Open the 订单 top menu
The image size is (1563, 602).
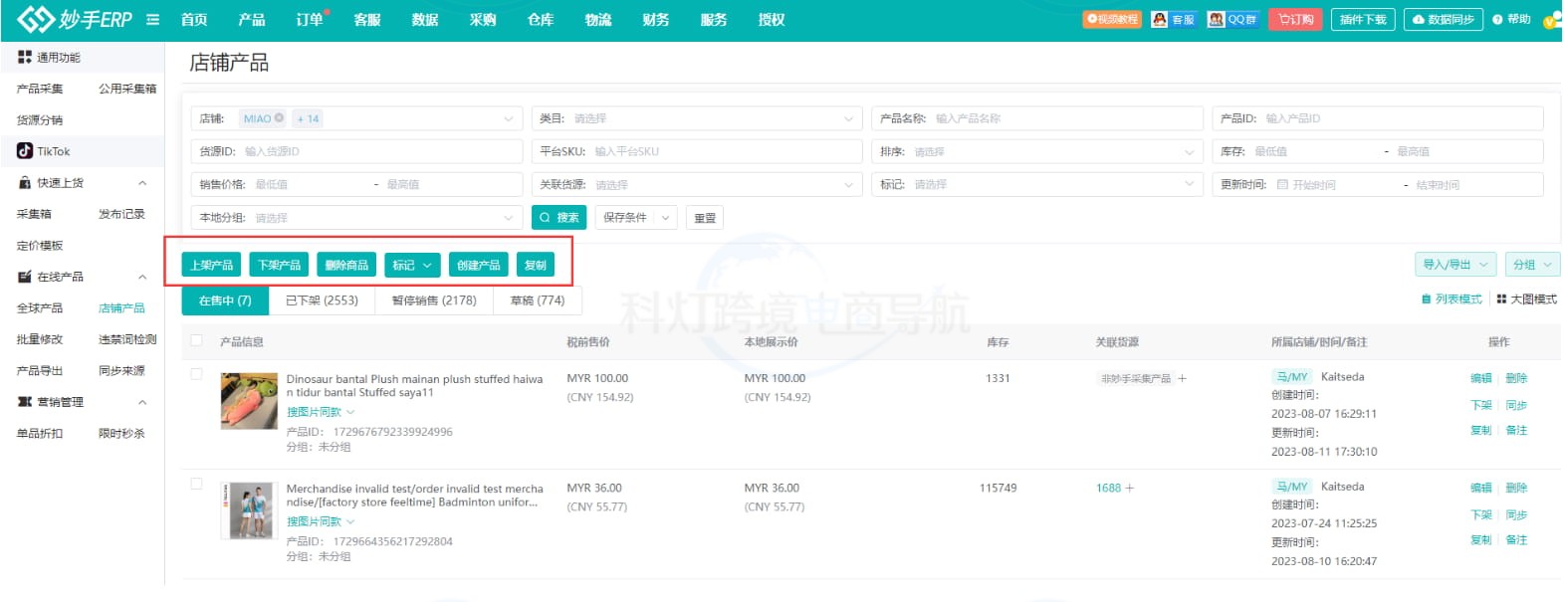309,20
